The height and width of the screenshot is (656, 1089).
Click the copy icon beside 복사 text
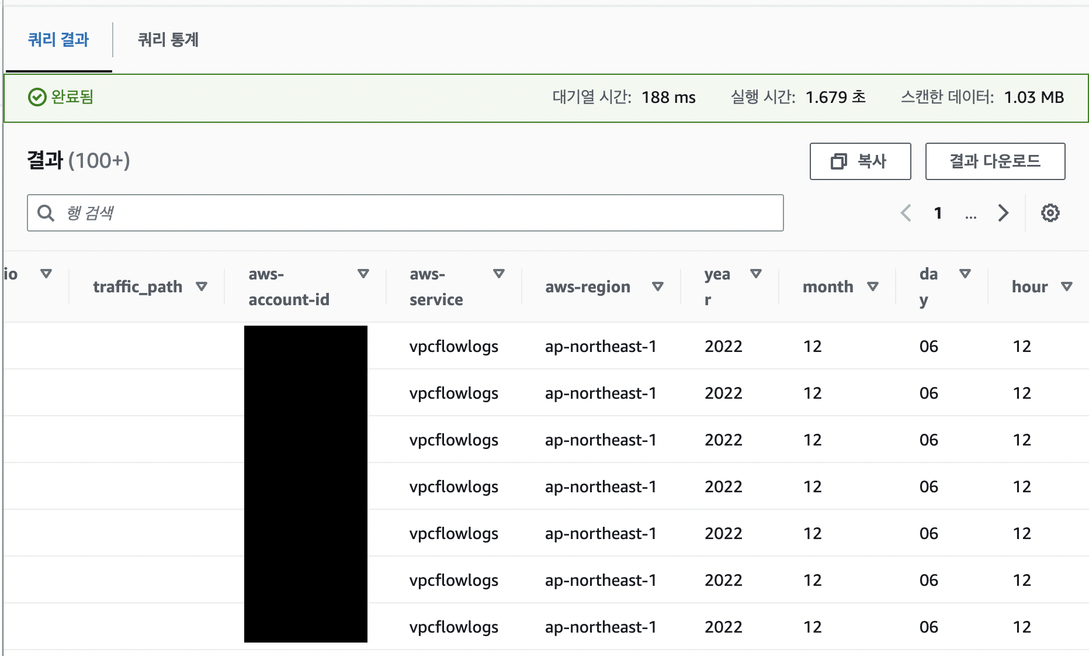(x=838, y=162)
